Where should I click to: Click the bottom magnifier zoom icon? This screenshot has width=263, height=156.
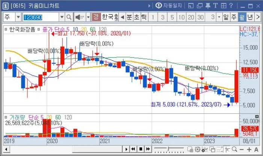click(234, 149)
